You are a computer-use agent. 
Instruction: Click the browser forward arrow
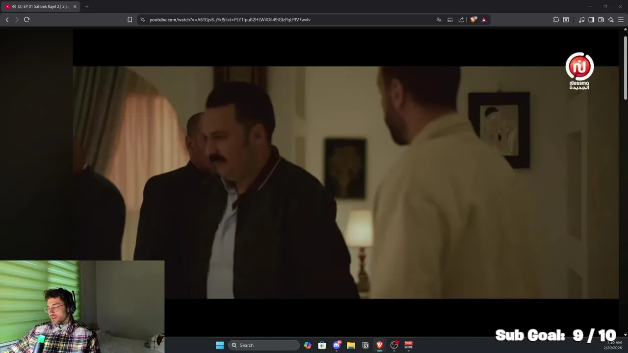click(17, 20)
